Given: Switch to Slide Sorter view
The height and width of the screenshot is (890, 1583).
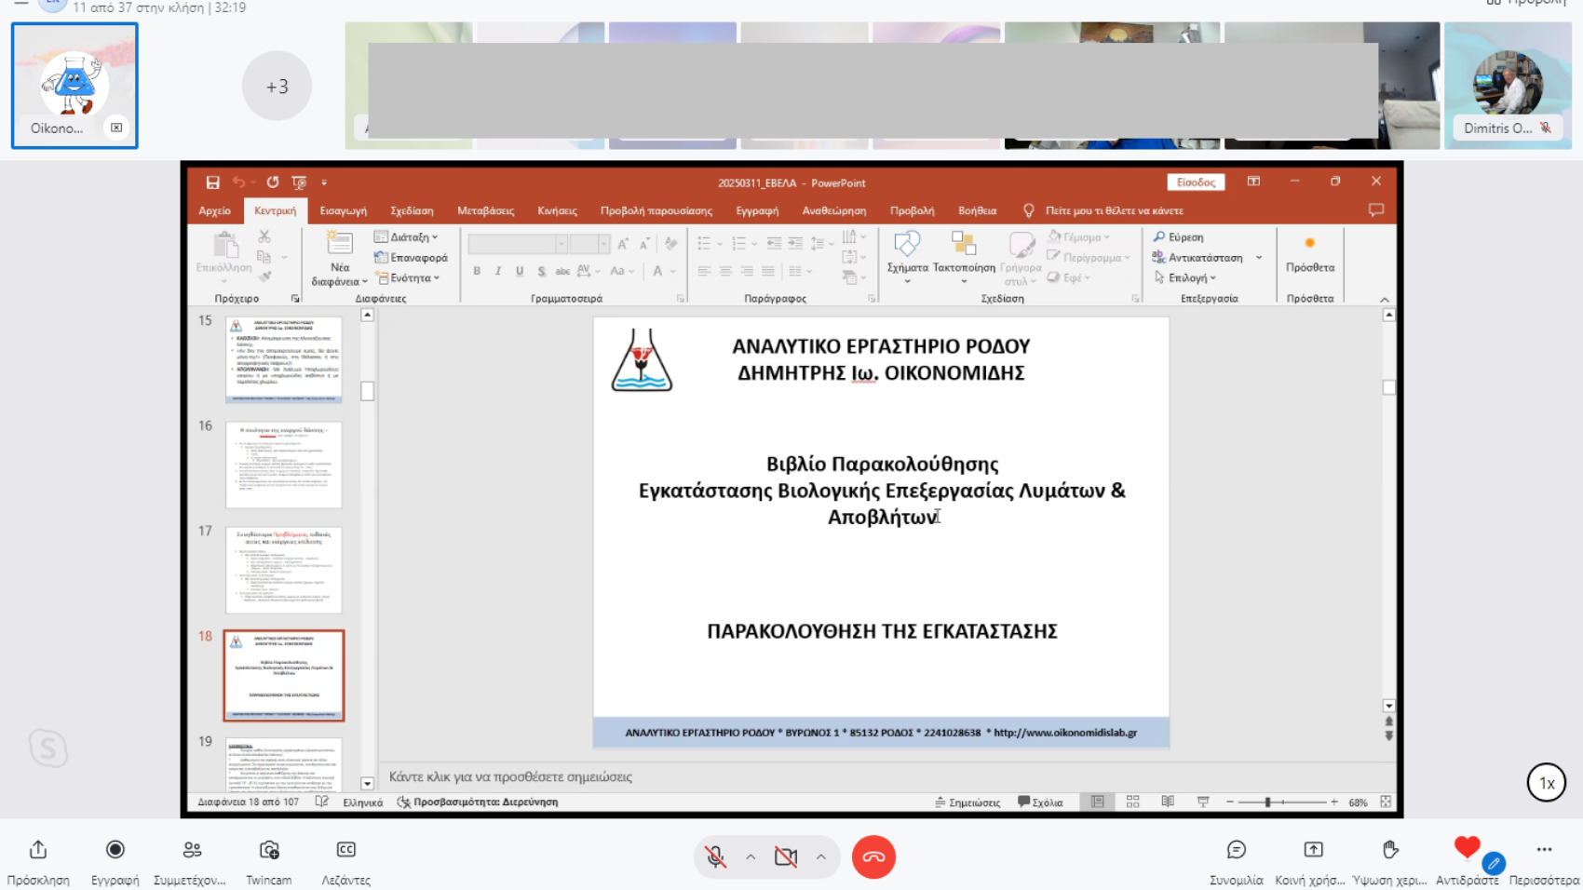Looking at the screenshot, I should click(x=1132, y=802).
